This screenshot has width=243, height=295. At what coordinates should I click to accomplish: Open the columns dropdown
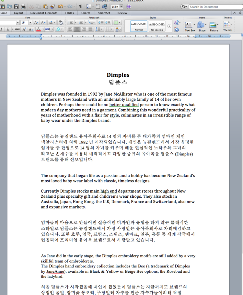[117, 23]
